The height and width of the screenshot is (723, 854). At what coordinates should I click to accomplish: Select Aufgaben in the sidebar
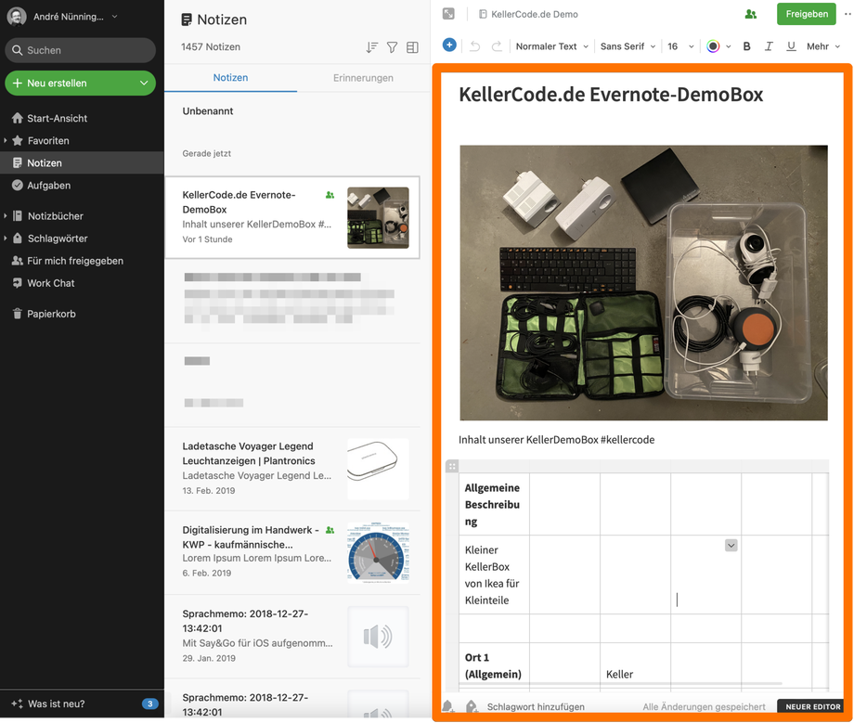[48, 186]
